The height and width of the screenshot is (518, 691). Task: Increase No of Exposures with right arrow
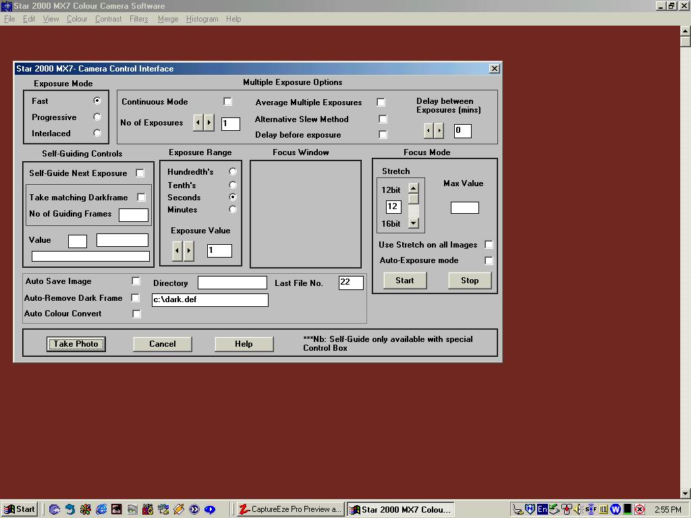tap(209, 123)
